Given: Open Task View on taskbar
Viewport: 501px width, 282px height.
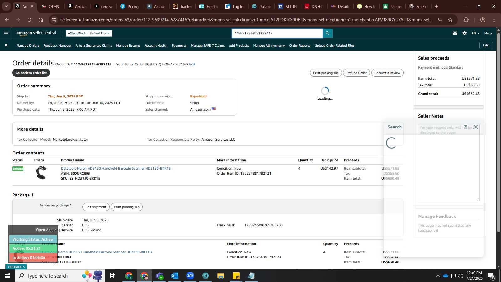Looking at the screenshot, I should point(113,276).
